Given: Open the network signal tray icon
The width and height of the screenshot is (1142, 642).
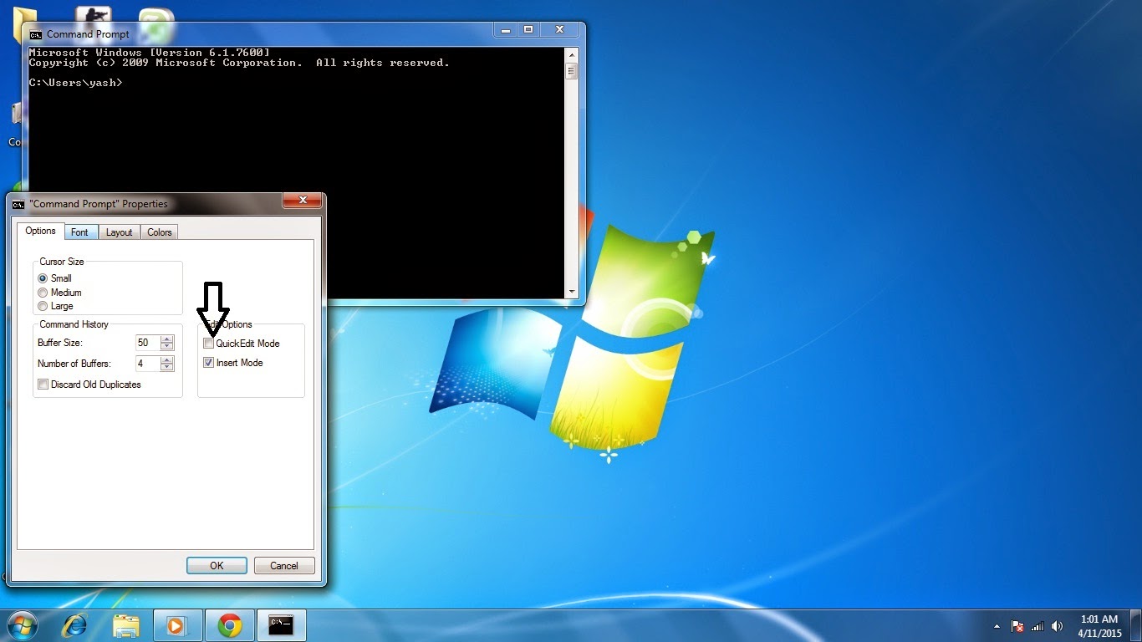Looking at the screenshot, I should (x=1037, y=626).
